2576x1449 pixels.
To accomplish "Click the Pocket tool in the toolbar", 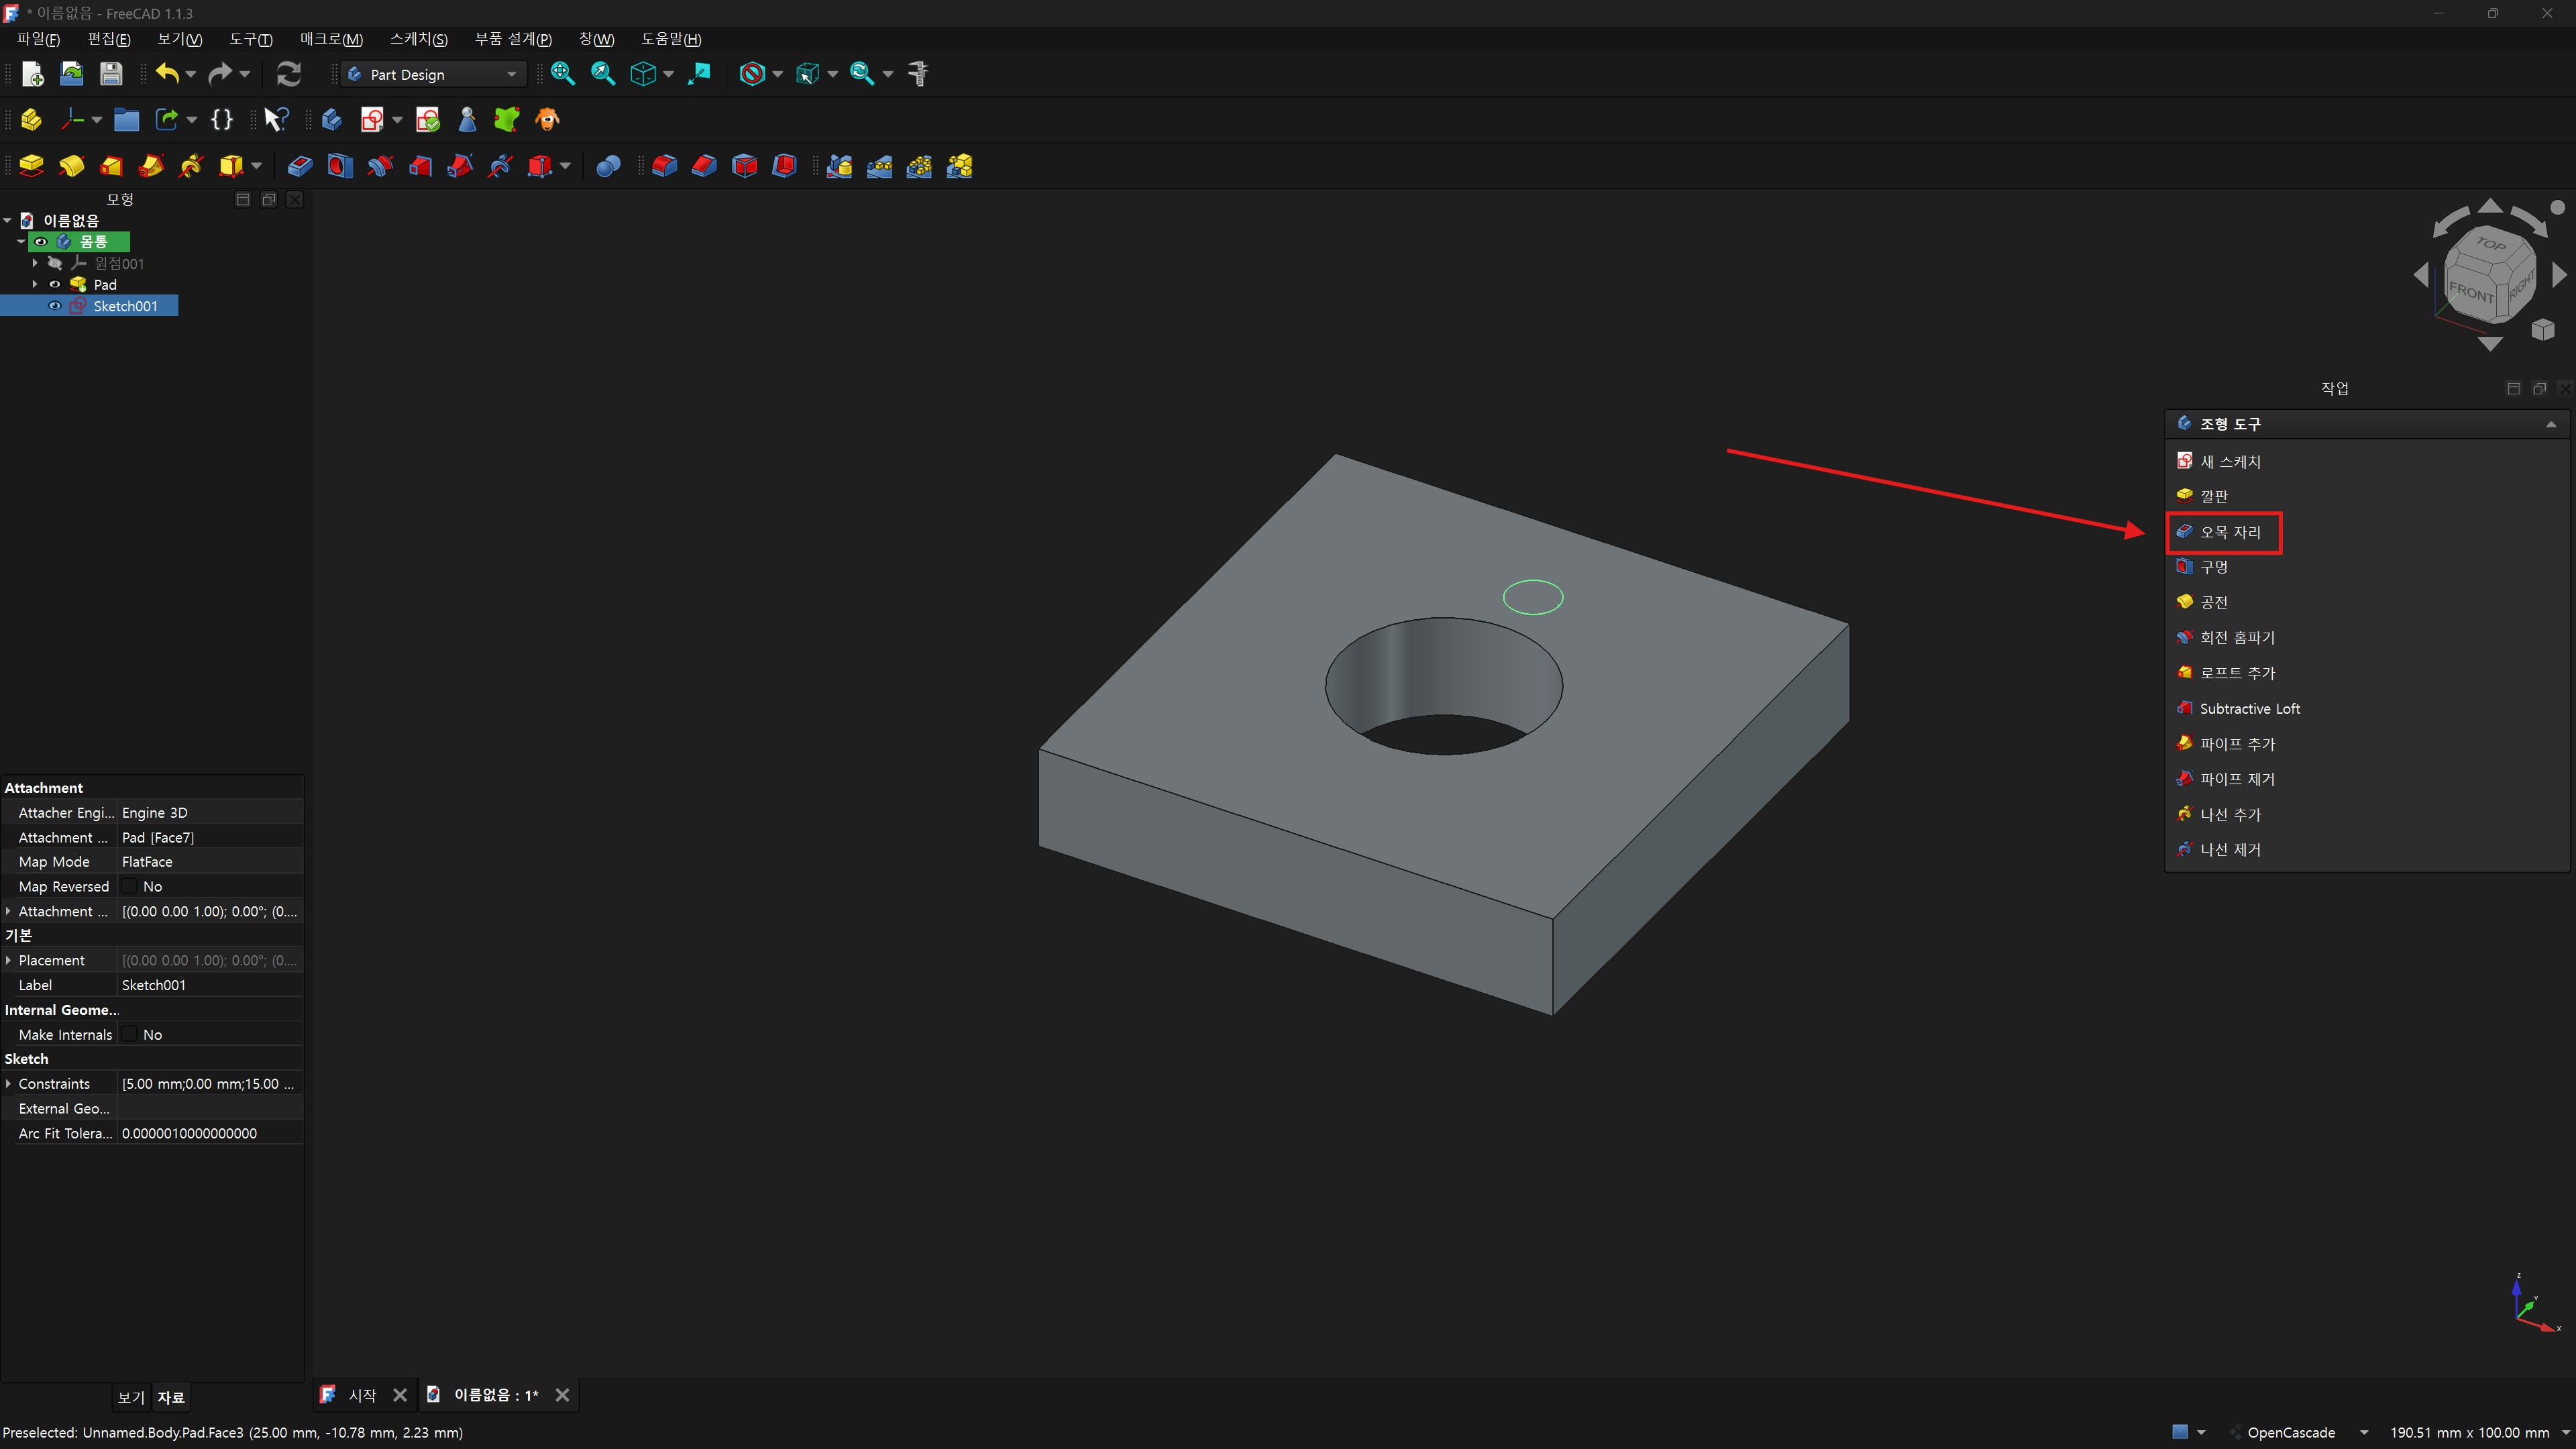I will click(300, 166).
